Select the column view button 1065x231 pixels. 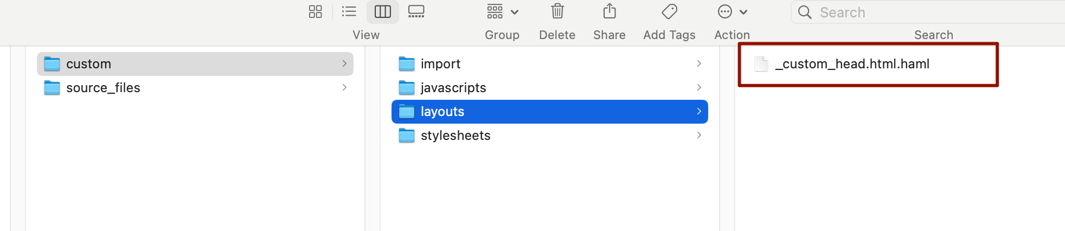383,11
